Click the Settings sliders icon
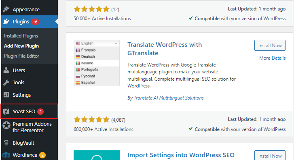The height and width of the screenshot is (160, 294). [x=6, y=95]
